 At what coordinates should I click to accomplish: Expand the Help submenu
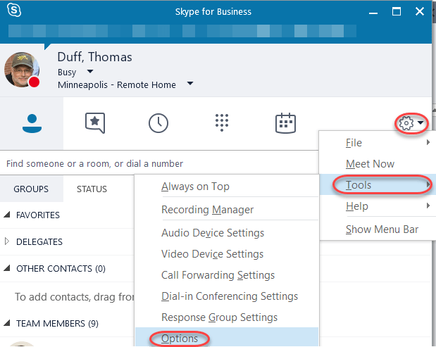378,206
